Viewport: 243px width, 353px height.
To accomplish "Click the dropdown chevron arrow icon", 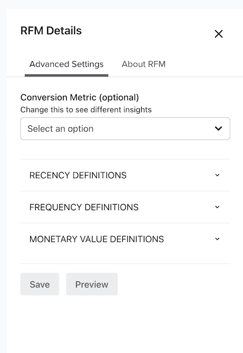I will point(218,128).
